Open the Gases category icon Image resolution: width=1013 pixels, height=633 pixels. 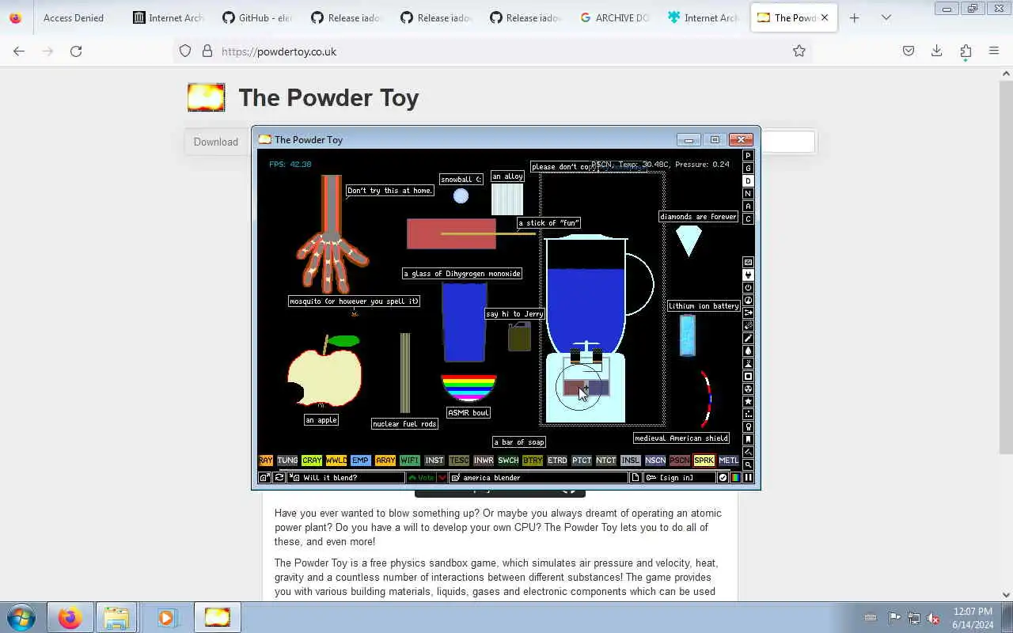tap(748, 338)
